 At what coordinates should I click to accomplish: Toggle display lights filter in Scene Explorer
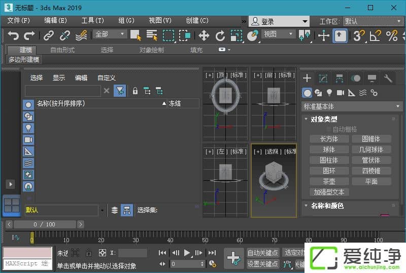(x=28, y=128)
